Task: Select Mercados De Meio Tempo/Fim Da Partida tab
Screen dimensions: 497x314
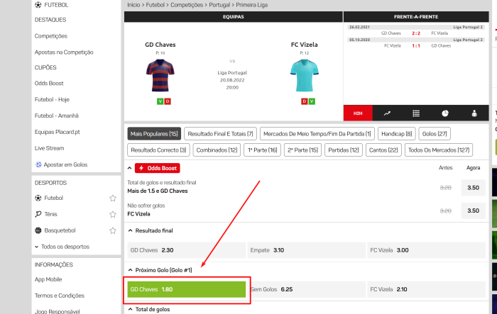Action: coord(317,134)
